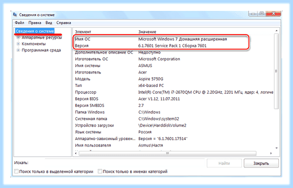Enable Поиск только в именах категорий checkbox
293x188 pixels.
(x=100, y=171)
